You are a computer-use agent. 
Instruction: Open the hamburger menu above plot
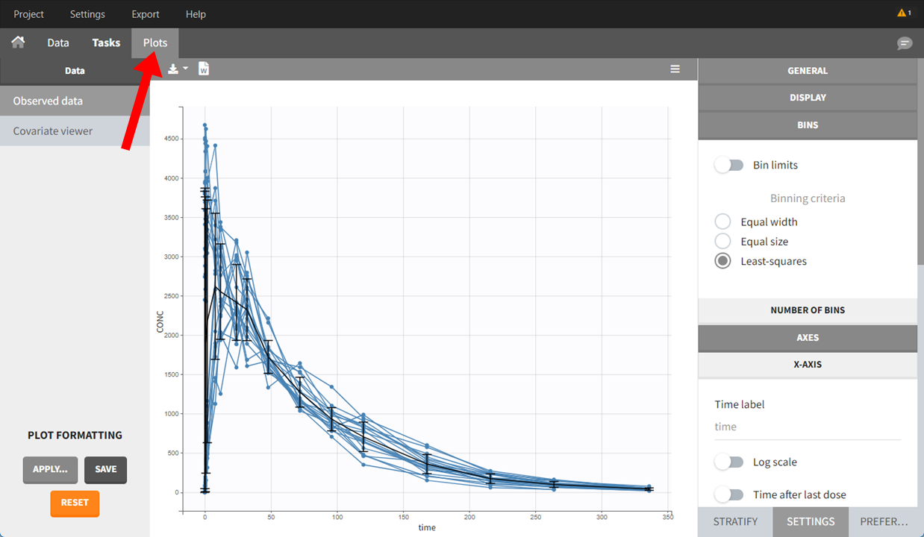click(x=675, y=69)
